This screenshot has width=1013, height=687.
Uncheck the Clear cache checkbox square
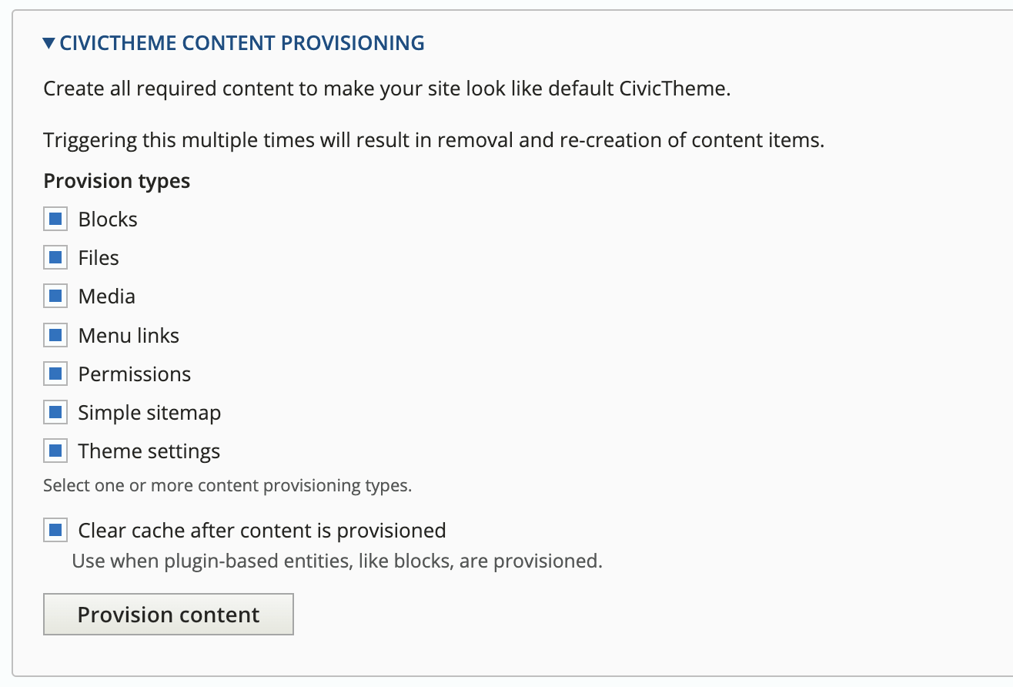[55, 531]
